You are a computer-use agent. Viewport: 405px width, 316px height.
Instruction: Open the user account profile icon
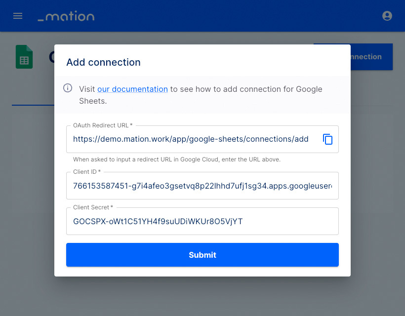[387, 16]
